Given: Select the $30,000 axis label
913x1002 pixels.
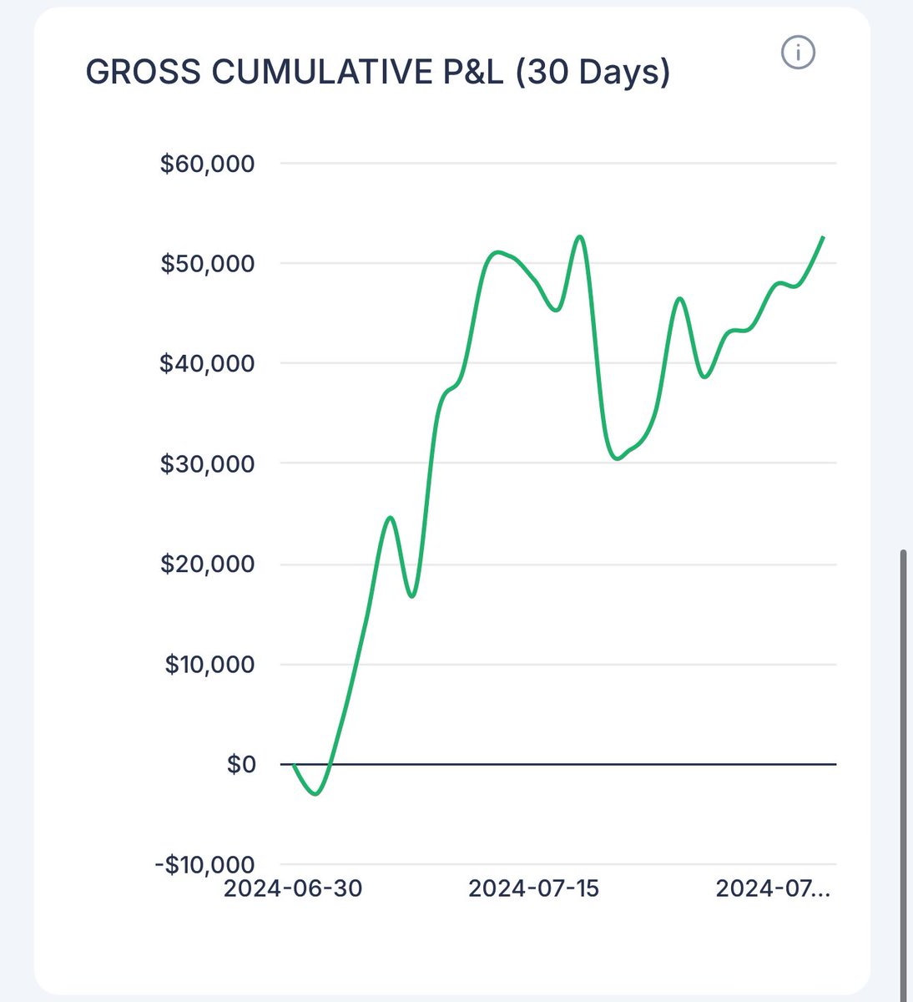Looking at the screenshot, I should [x=207, y=464].
